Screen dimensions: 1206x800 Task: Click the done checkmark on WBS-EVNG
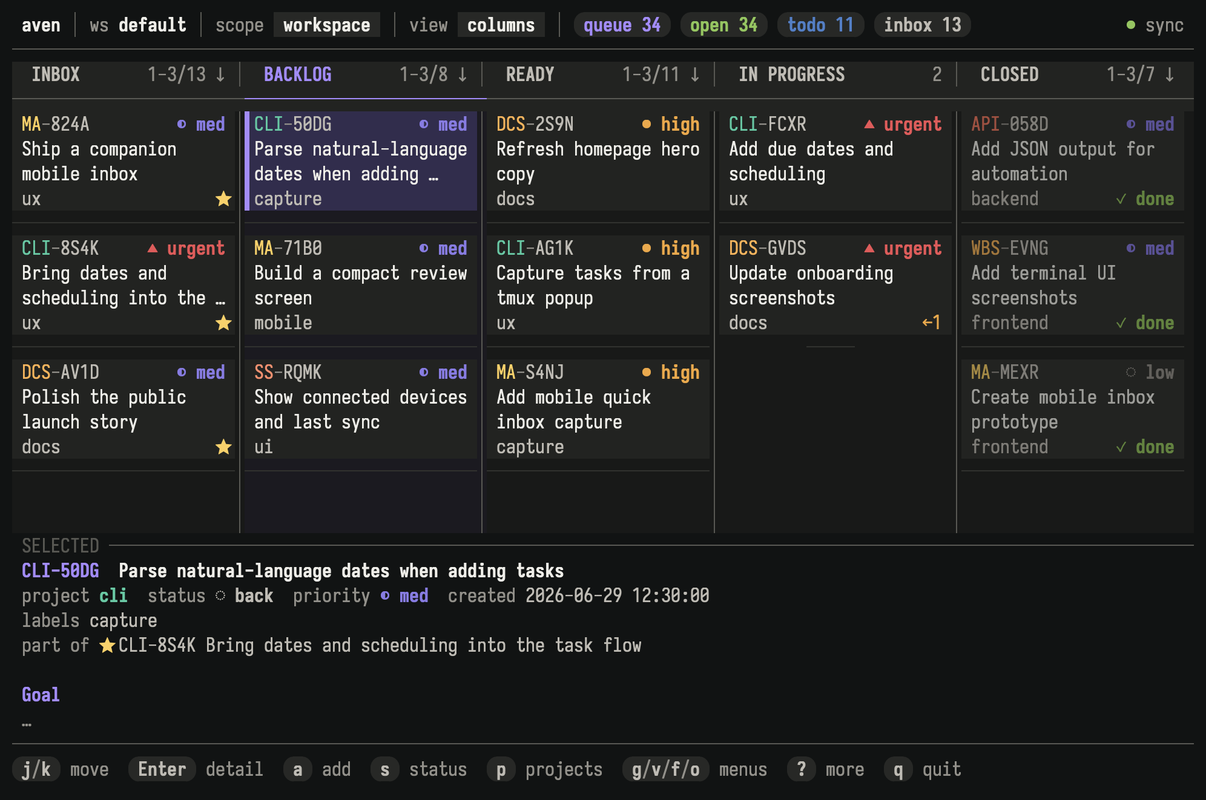(1121, 323)
